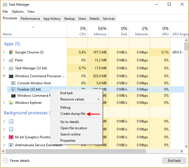Click the Windows Command Processor group icon
The width and height of the screenshot is (189, 168).
pyautogui.click(x=11, y=76)
